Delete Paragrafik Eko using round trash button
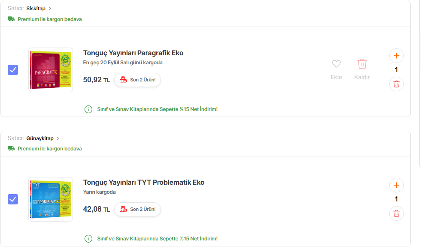Viewport: 421px width, 252px height. pyautogui.click(x=397, y=84)
